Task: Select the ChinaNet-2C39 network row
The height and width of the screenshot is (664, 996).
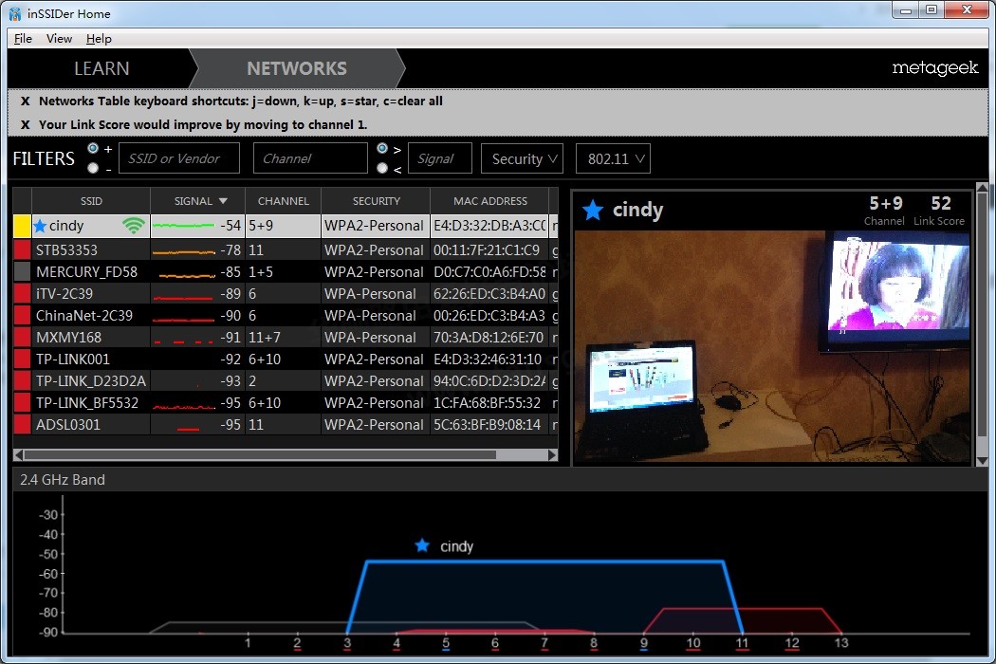Action: 286,315
